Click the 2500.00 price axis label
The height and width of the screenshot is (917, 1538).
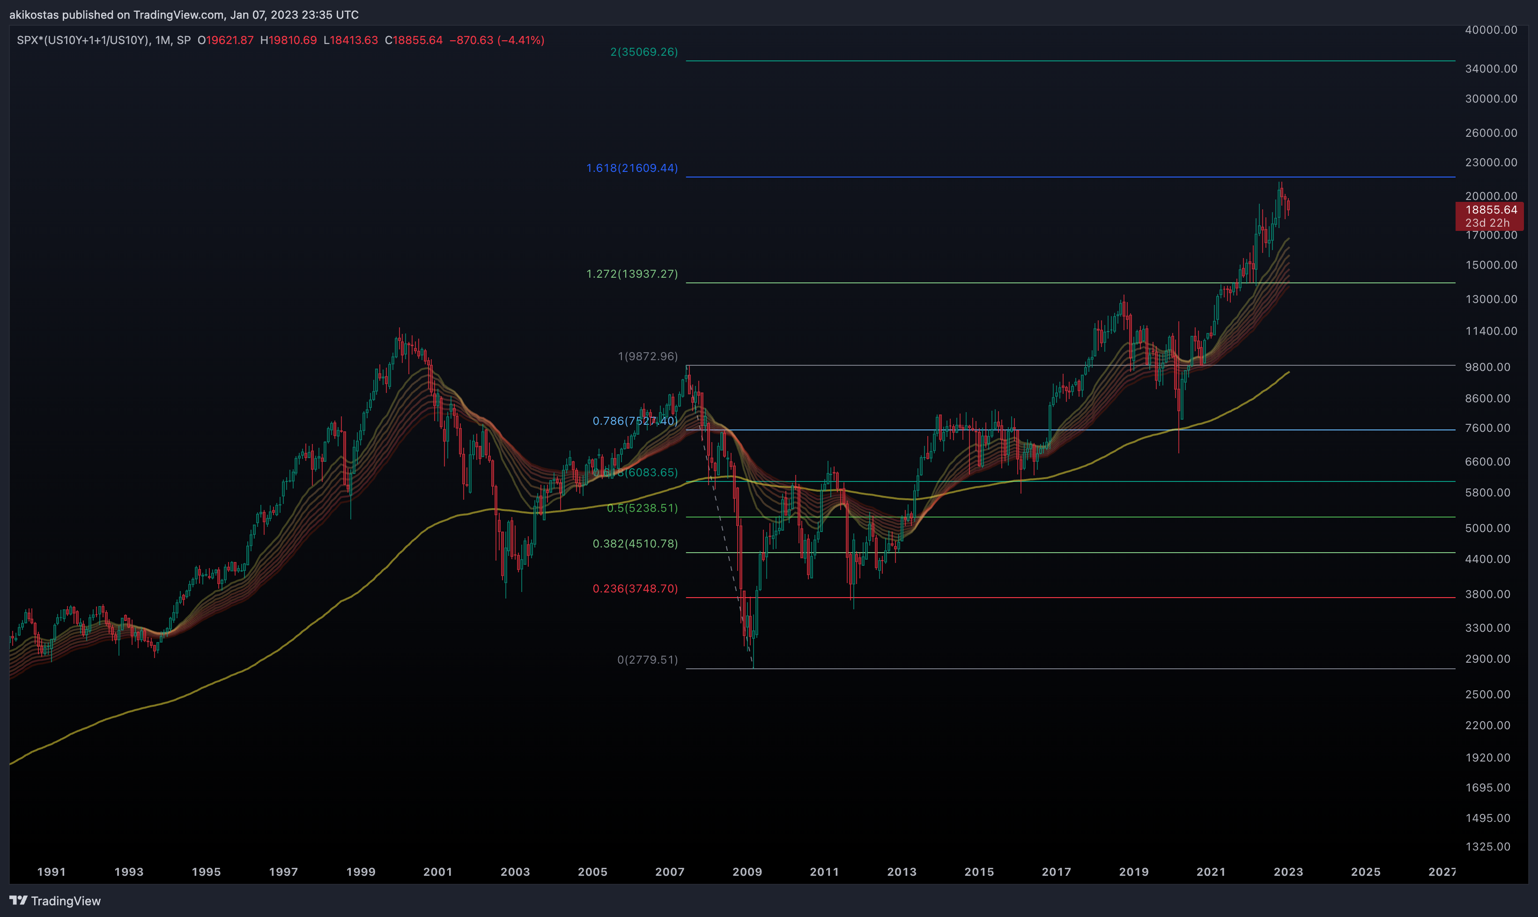(1488, 695)
